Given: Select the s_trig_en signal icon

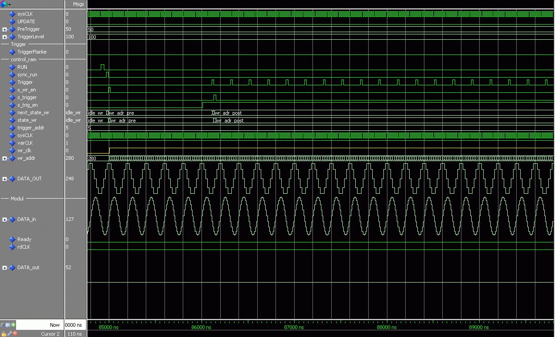Looking at the screenshot, I should [x=12, y=105].
